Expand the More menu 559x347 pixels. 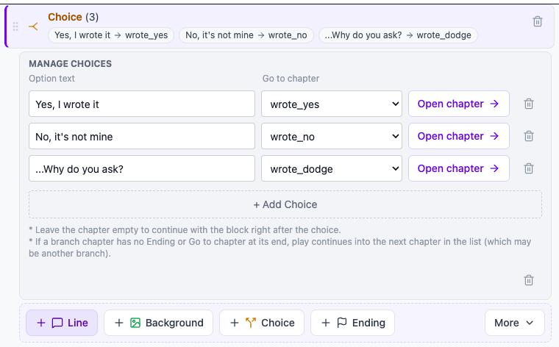[514, 323]
